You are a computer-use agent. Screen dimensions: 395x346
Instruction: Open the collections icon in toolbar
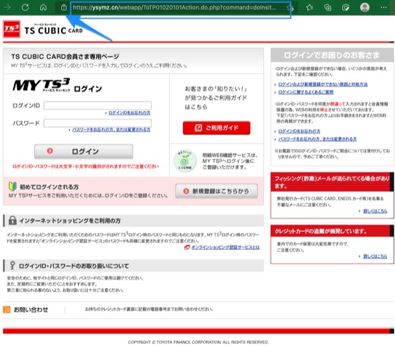pos(328,7)
